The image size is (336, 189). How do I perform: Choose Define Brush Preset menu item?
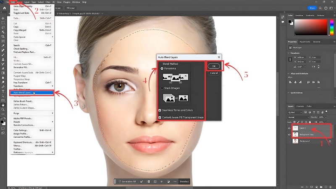(x=32, y=101)
